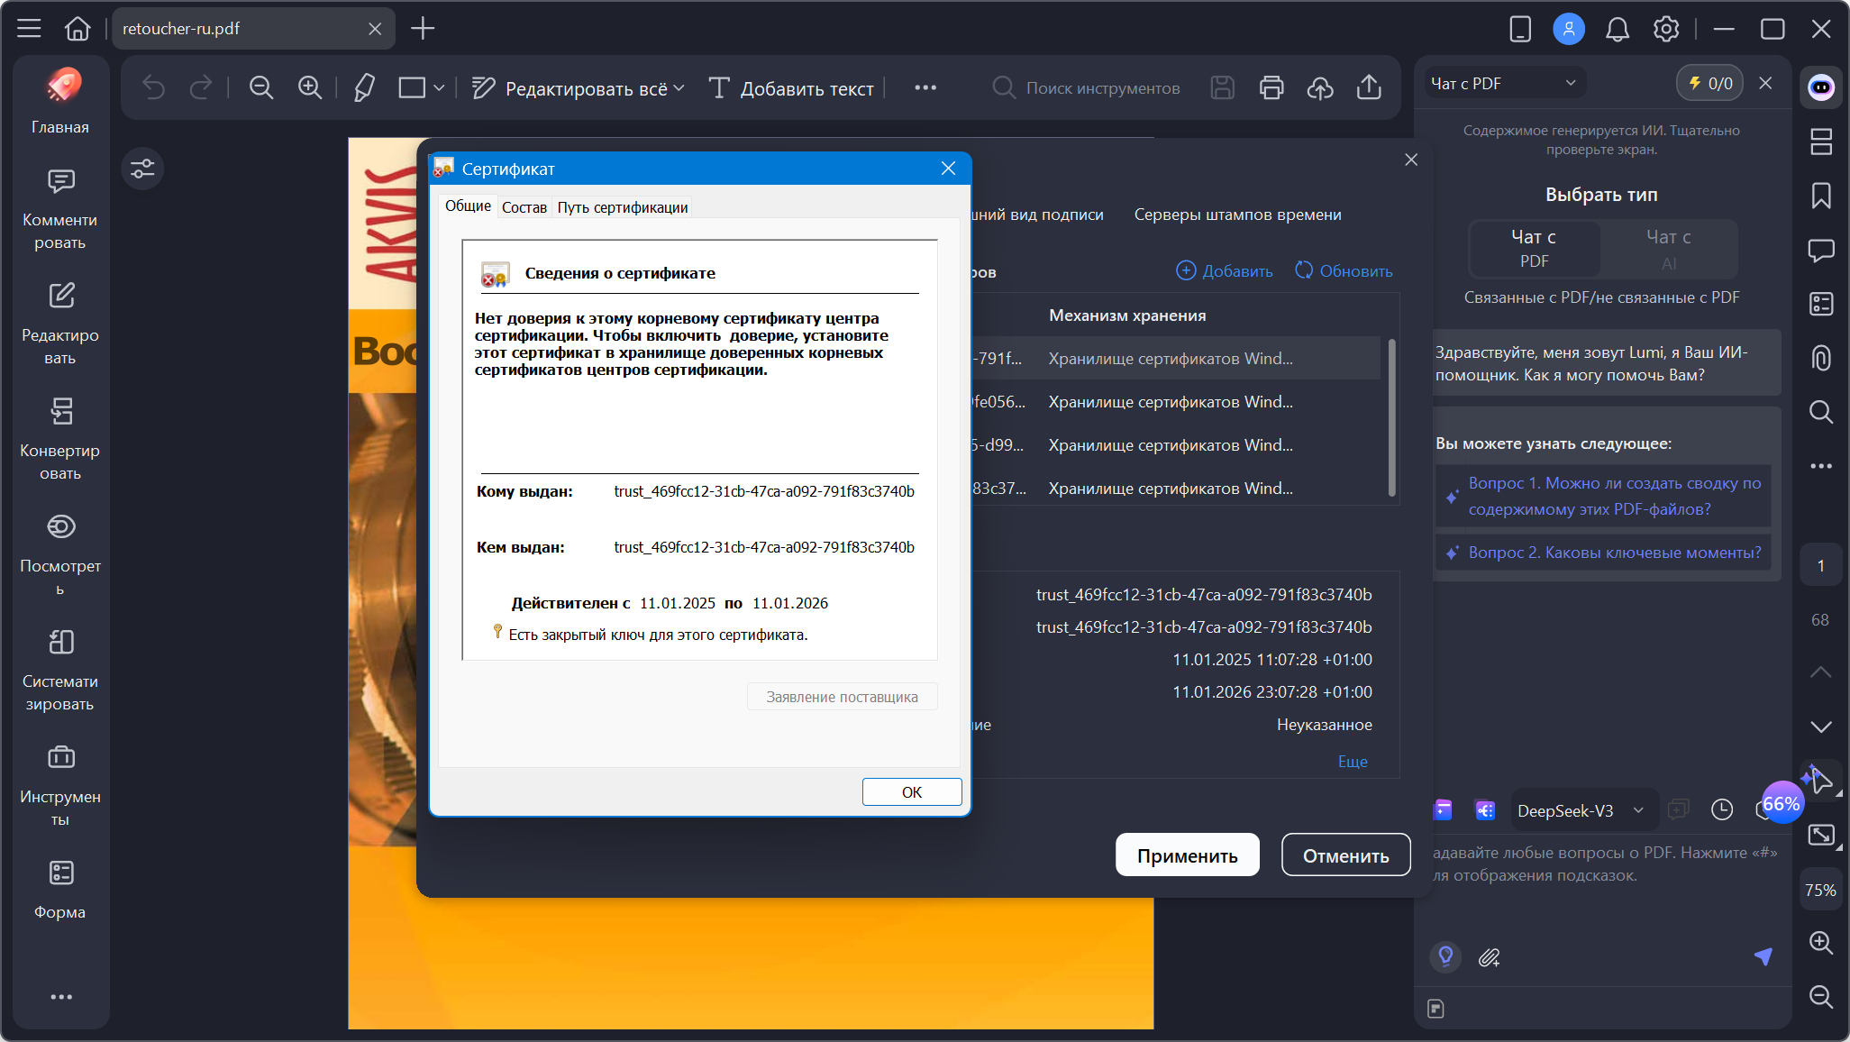The width and height of the screenshot is (1850, 1042).
Task: Switch to the Состав tab
Action: pos(524,207)
